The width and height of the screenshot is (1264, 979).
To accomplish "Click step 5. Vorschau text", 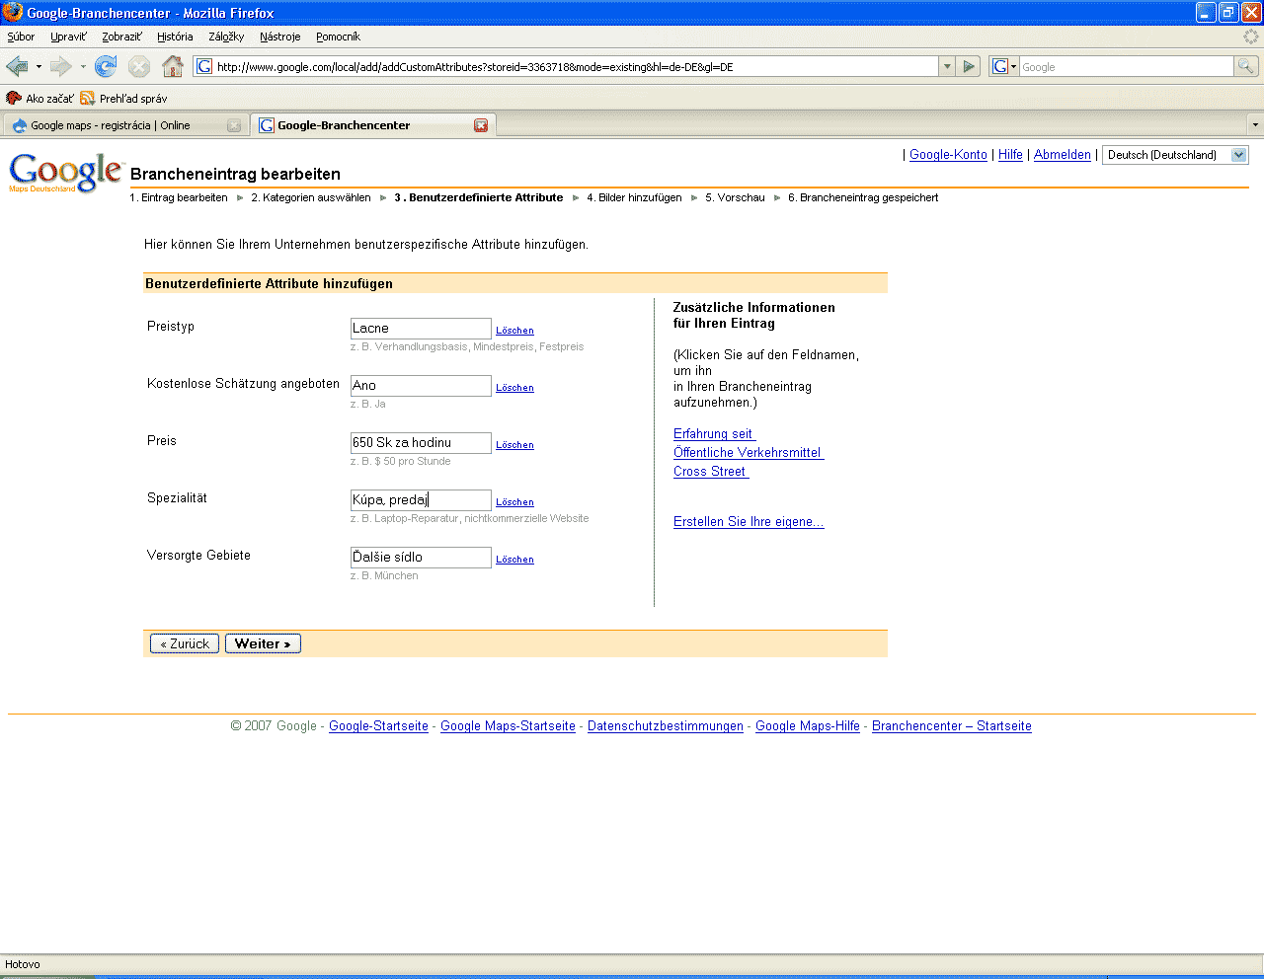I will click(735, 197).
